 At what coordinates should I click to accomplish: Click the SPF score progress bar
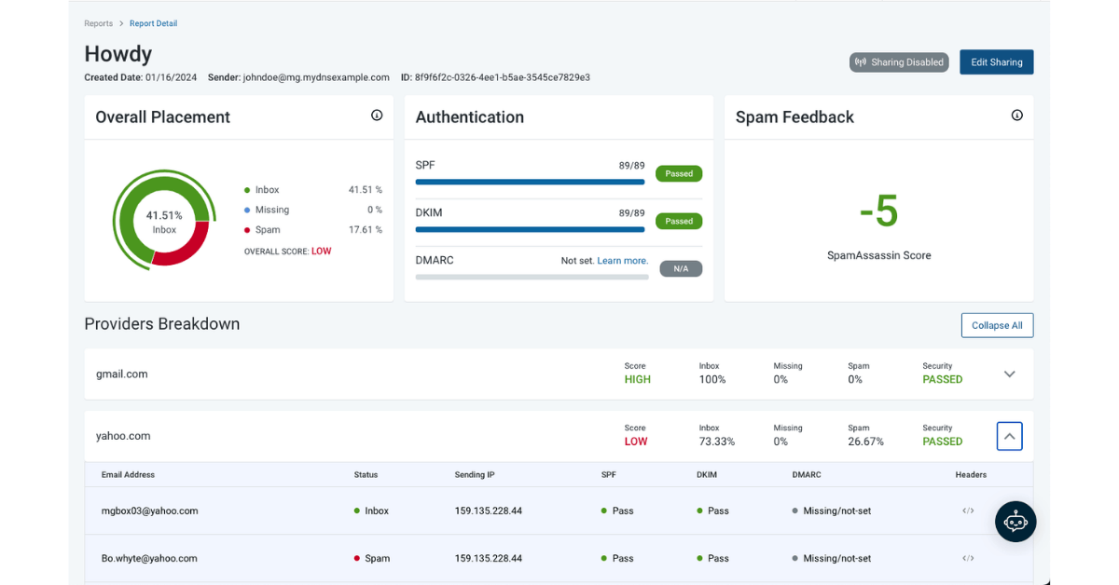pyautogui.click(x=530, y=183)
